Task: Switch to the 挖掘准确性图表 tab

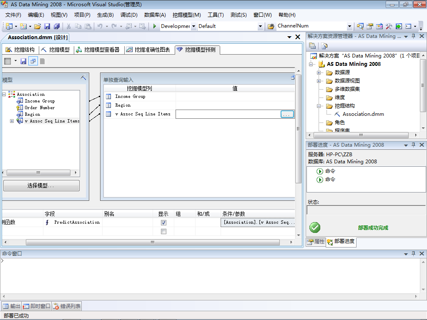Action: (148, 50)
